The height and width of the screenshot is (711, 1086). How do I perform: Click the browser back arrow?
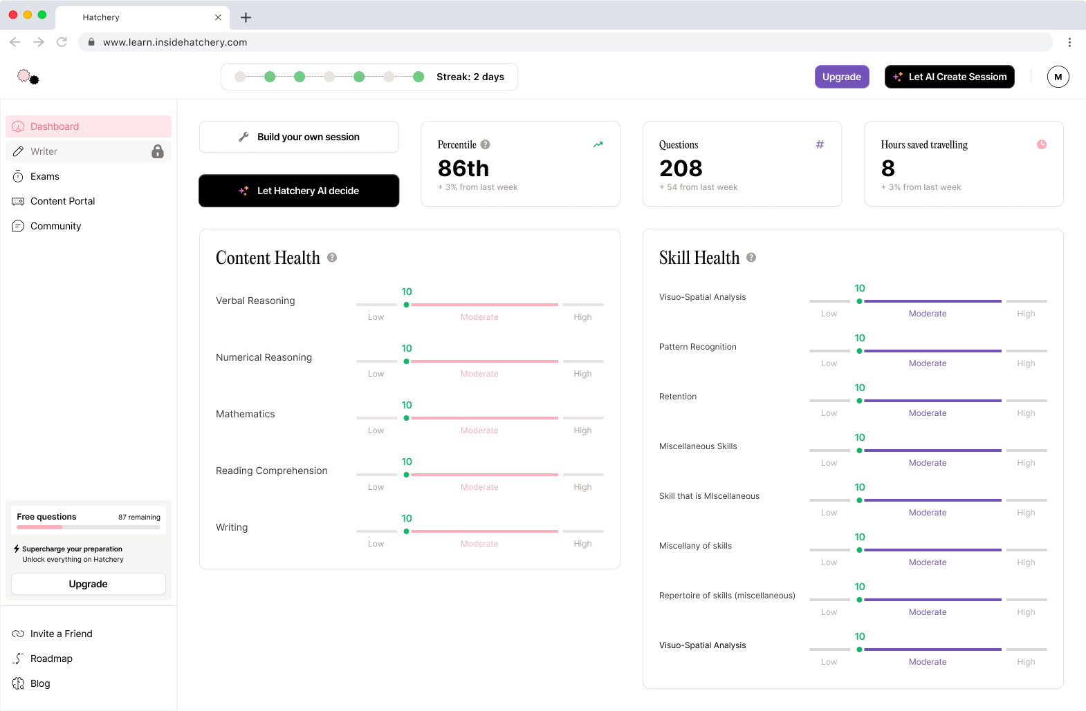(x=15, y=42)
